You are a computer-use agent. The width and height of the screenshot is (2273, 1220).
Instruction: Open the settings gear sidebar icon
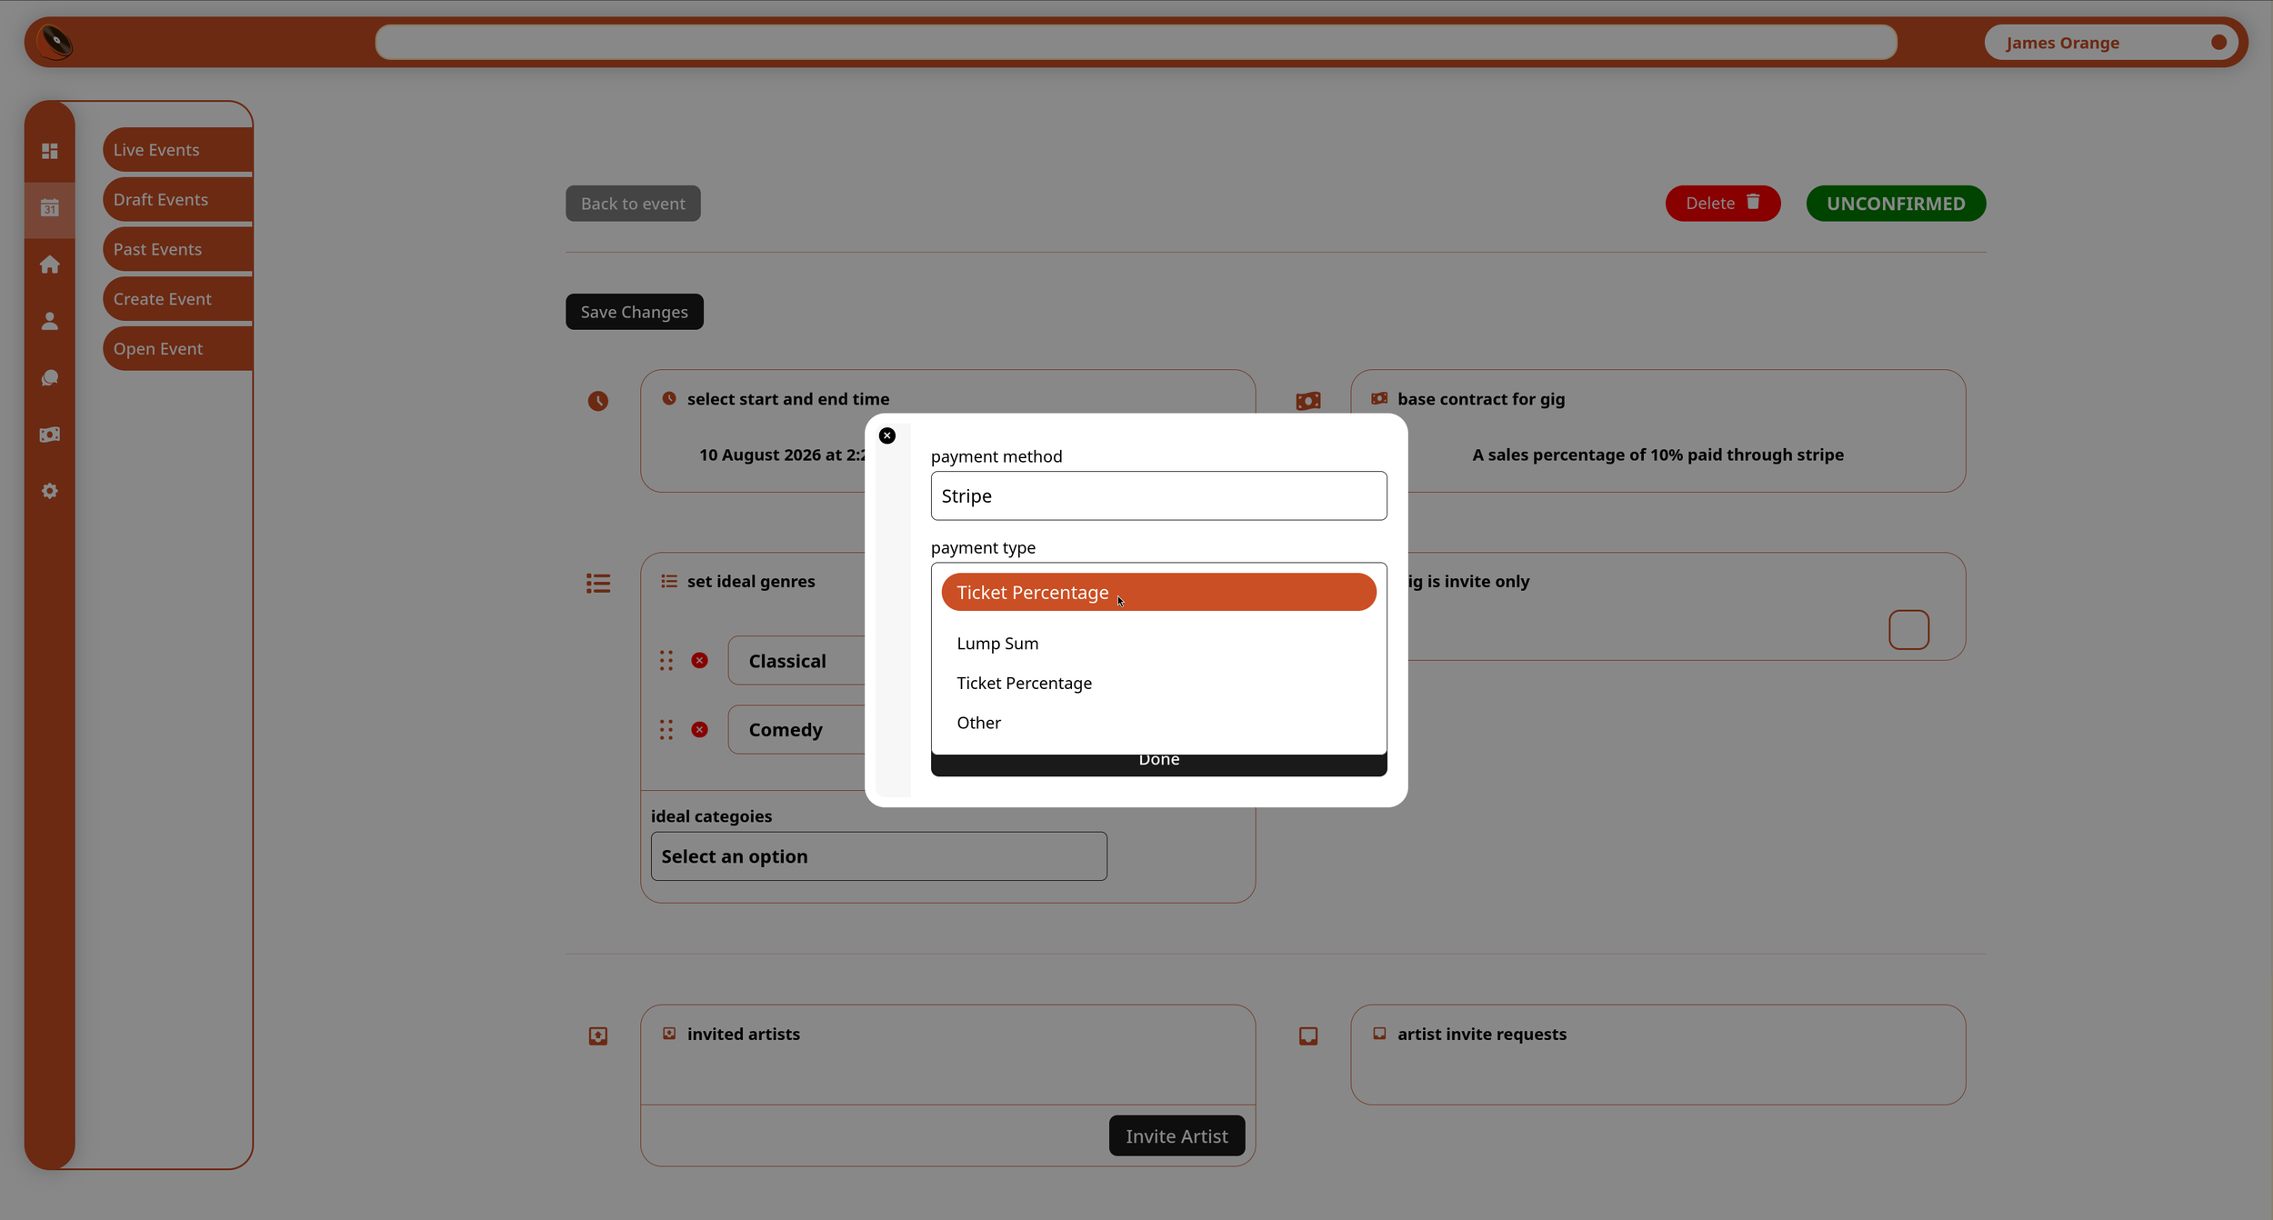(50, 491)
